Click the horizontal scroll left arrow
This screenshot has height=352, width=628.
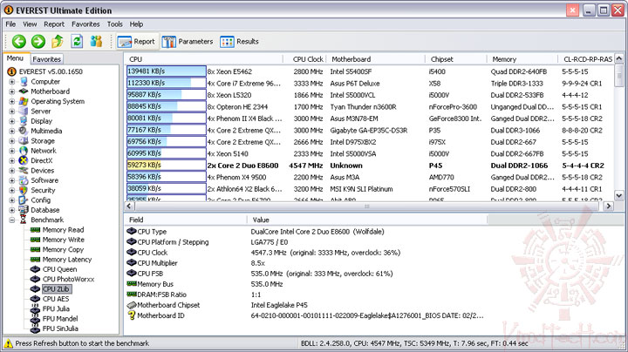129,206
